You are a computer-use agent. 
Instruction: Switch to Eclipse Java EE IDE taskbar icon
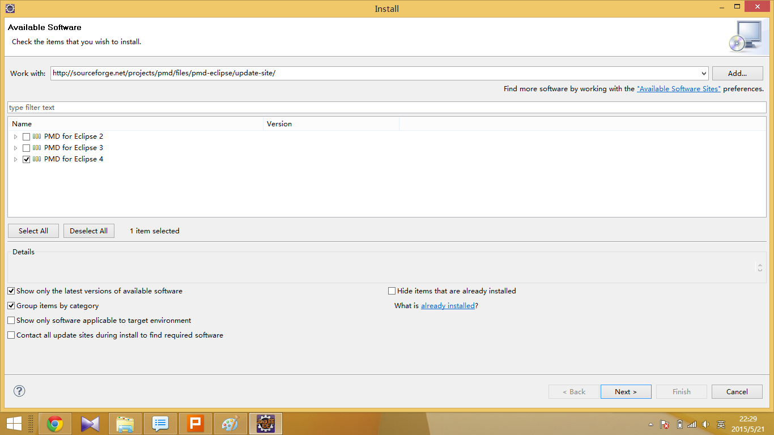coord(266,424)
